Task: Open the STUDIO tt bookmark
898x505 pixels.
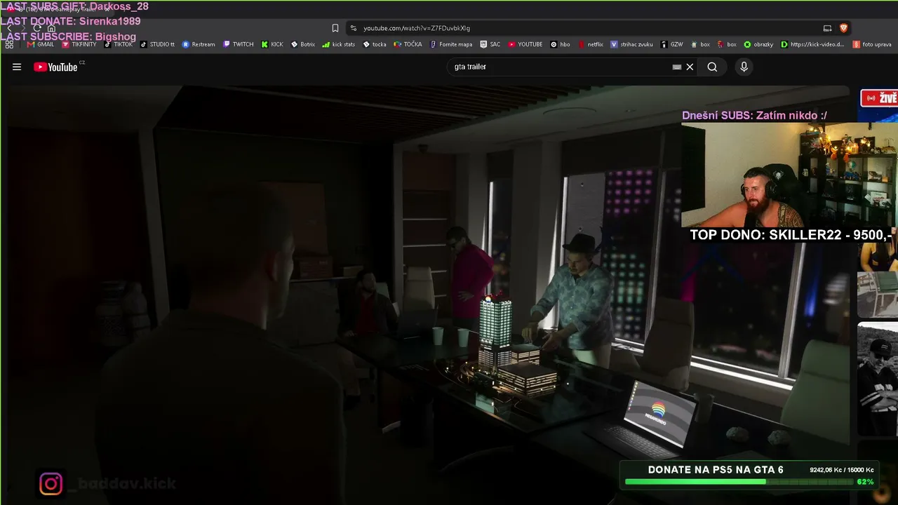Action: 157,44
